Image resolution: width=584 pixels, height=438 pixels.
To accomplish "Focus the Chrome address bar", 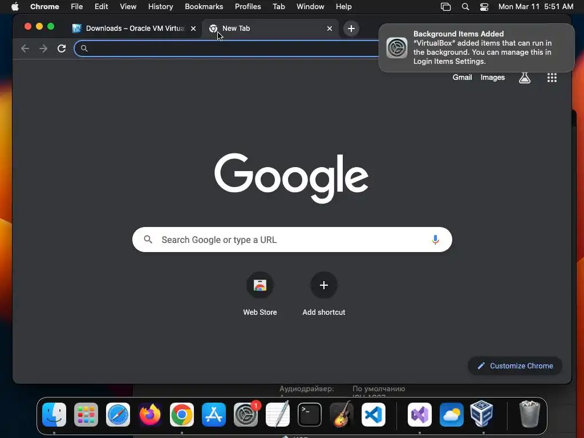I will click(226, 48).
